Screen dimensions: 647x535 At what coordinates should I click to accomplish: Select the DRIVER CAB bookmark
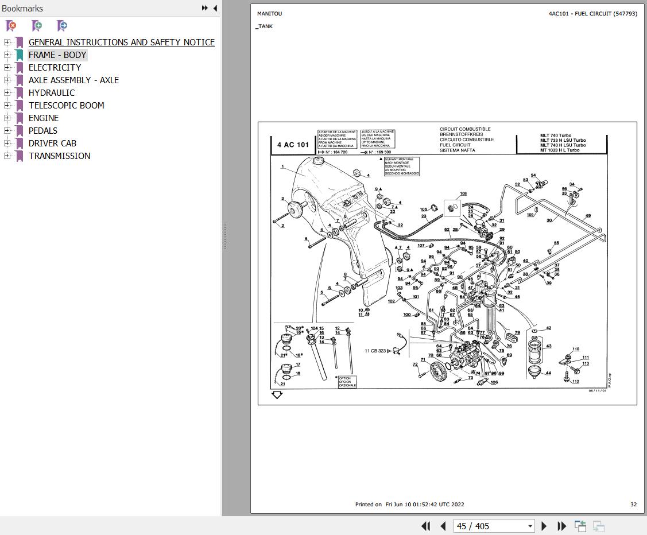point(52,143)
